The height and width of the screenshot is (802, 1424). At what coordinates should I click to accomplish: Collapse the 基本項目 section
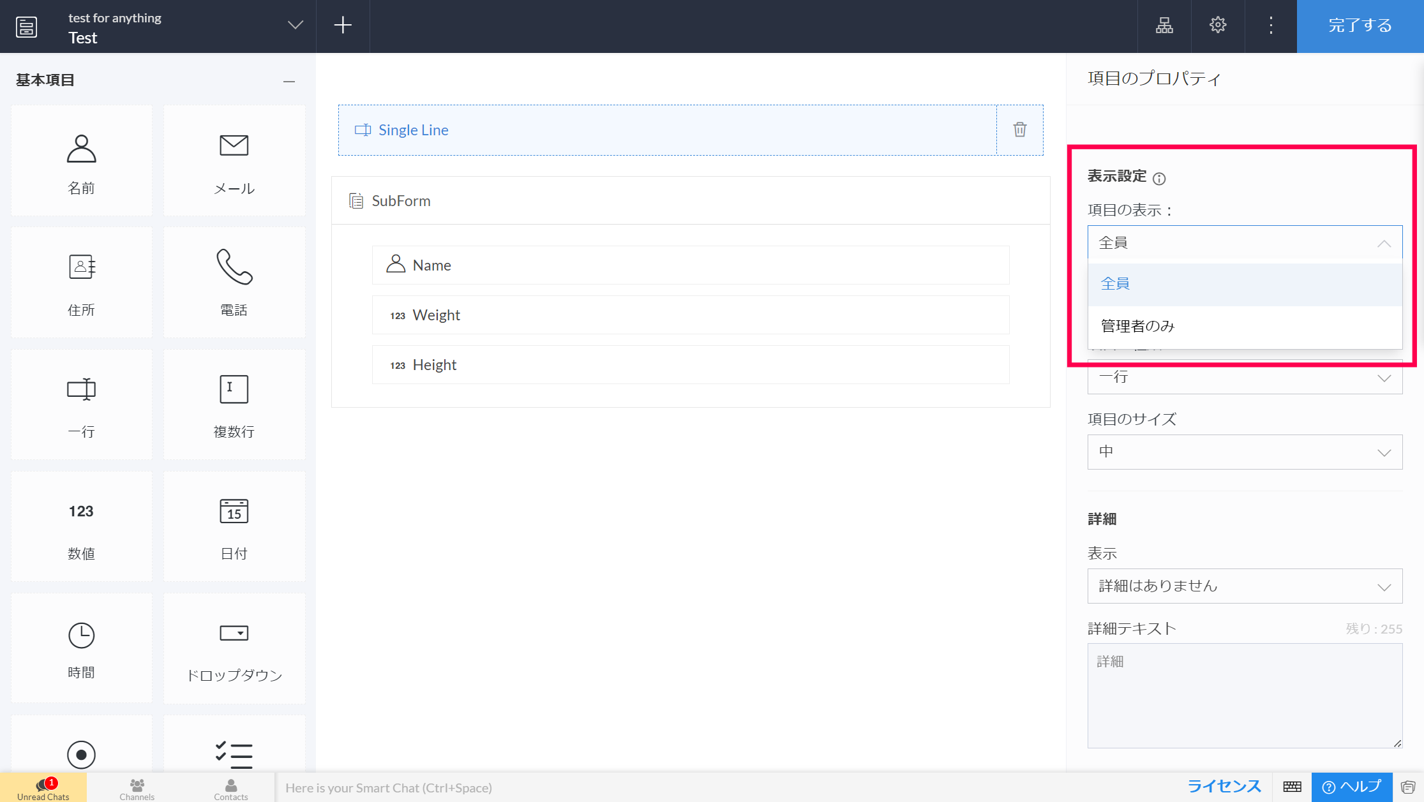[x=289, y=81]
